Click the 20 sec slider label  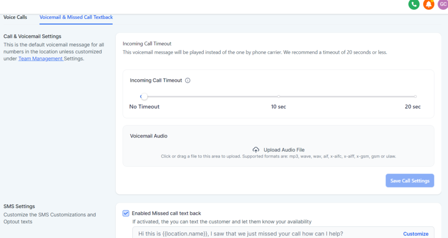[413, 107]
